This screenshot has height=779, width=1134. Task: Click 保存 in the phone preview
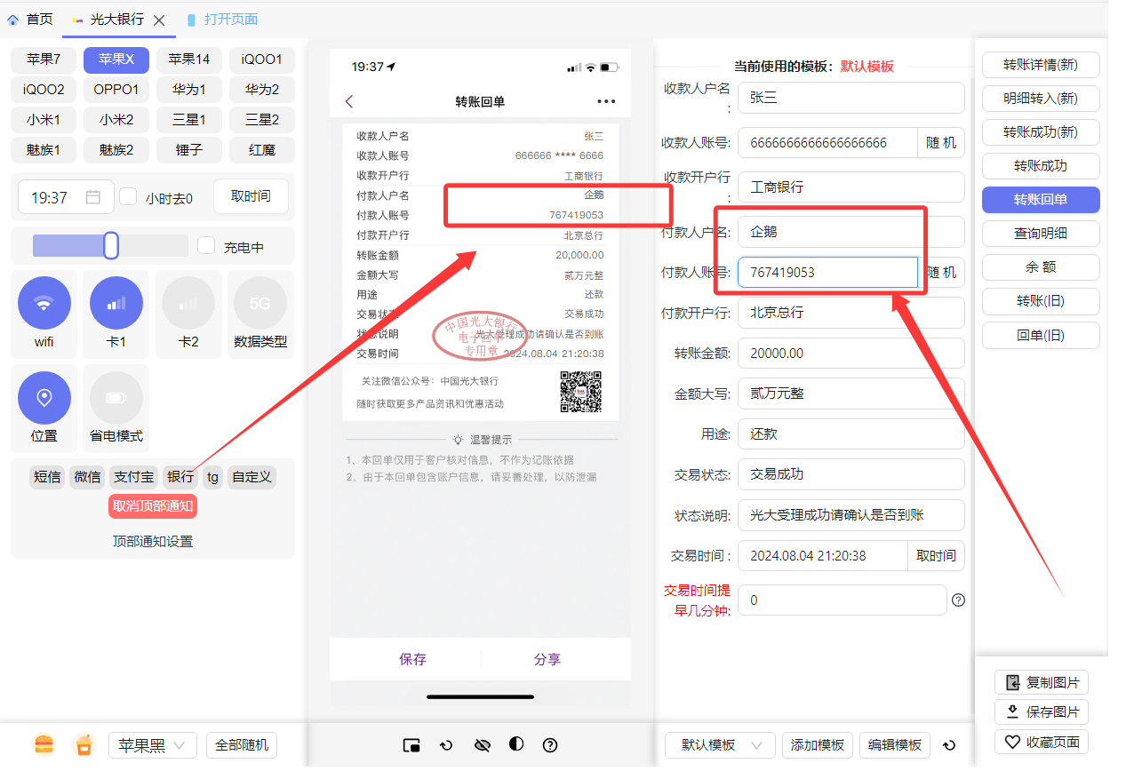412,659
